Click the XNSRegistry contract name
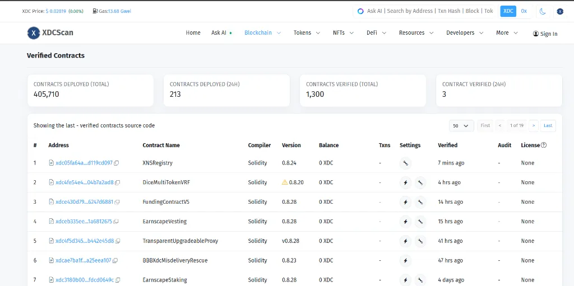Image resolution: width=574 pixels, height=286 pixels. pyautogui.click(x=158, y=163)
